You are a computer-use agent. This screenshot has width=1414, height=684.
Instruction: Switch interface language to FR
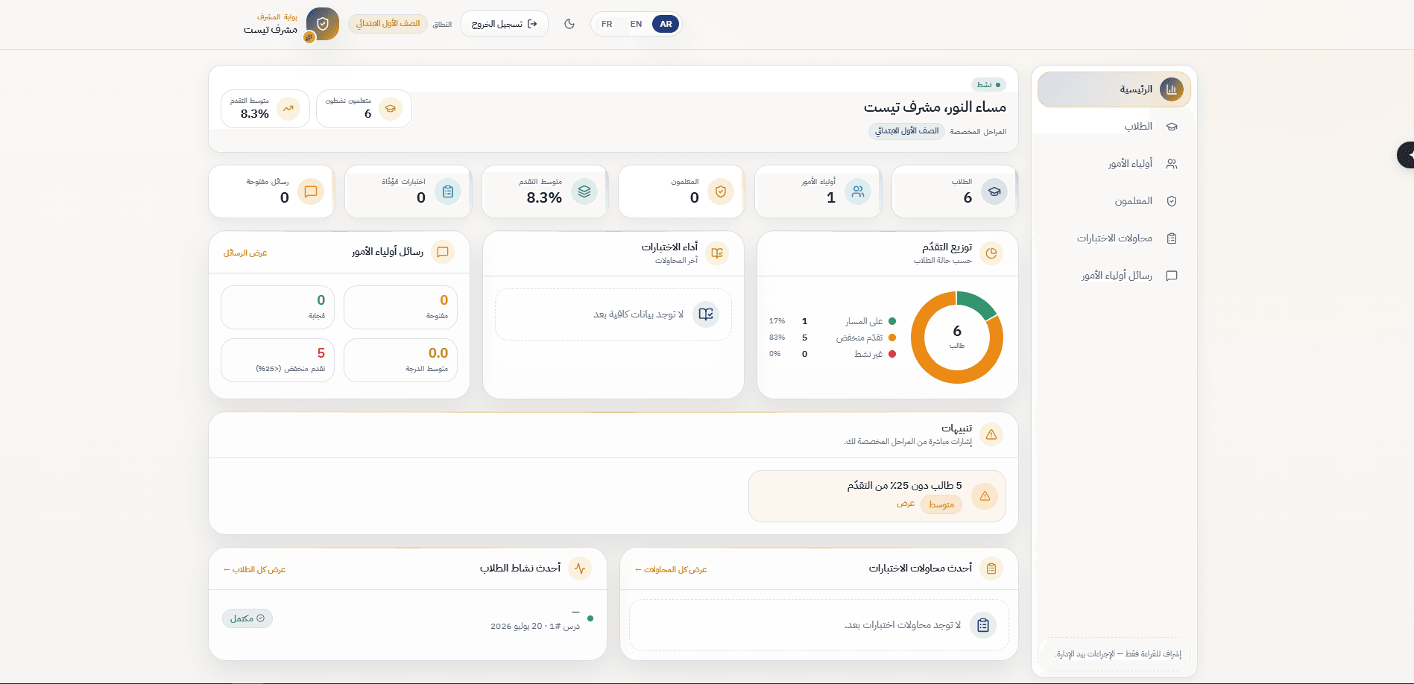[x=607, y=24]
